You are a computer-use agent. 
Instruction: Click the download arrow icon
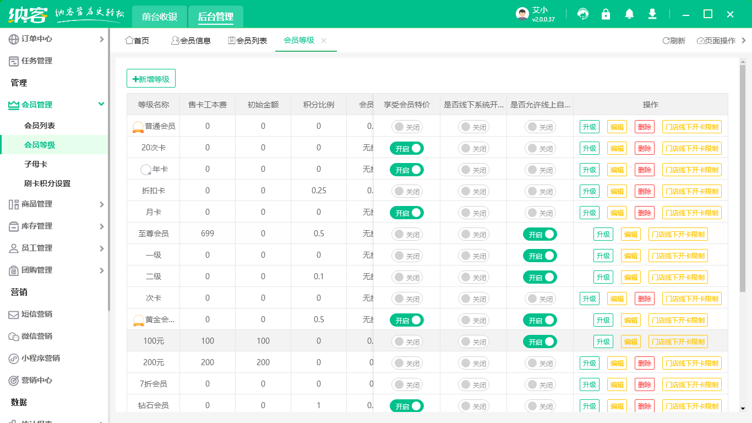click(652, 14)
